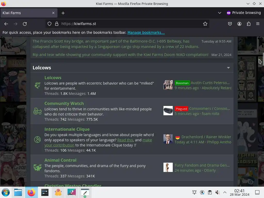Click the avatar next to Austin Curtis Peterso...
Viewport: 264px width, 198px height.
[x=168, y=85]
